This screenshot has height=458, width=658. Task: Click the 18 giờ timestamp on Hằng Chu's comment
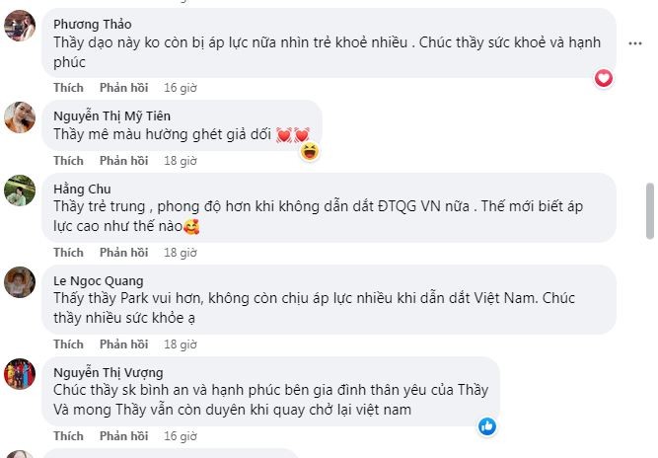tap(182, 253)
